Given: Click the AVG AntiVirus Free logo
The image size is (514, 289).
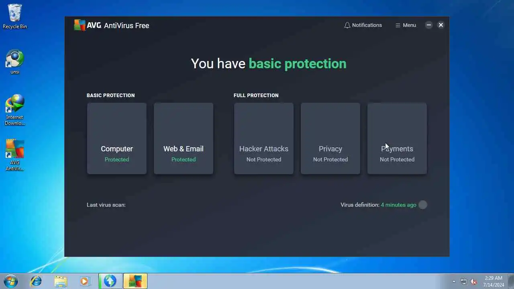Looking at the screenshot, I should 112,25.
